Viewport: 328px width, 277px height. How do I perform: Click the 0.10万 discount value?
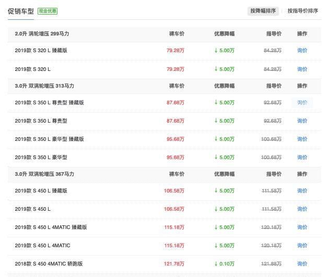[225, 264]
